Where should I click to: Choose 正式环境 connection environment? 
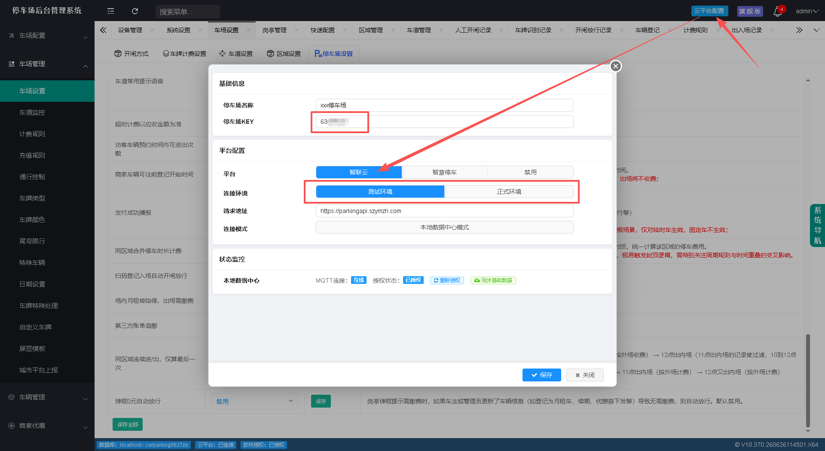pyautogui.click(x=509, y=192)
